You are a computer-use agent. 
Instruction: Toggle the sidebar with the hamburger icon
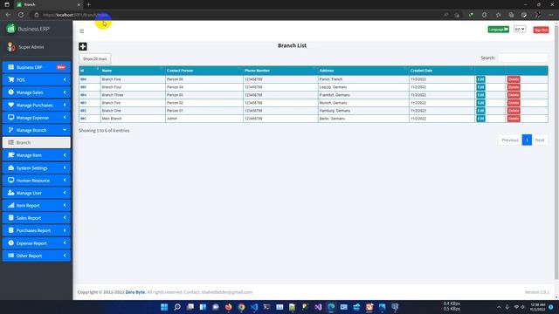tap(81, 31)
